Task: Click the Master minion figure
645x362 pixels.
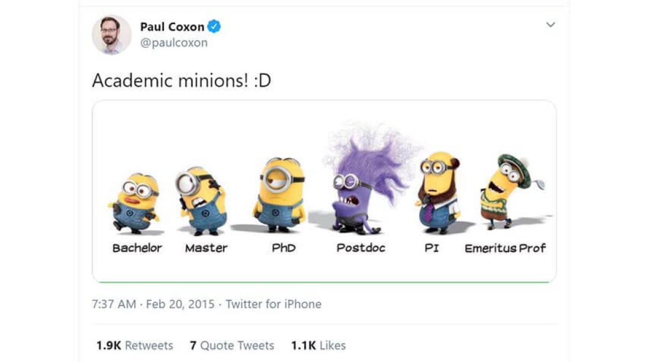Action: point(202,201)
